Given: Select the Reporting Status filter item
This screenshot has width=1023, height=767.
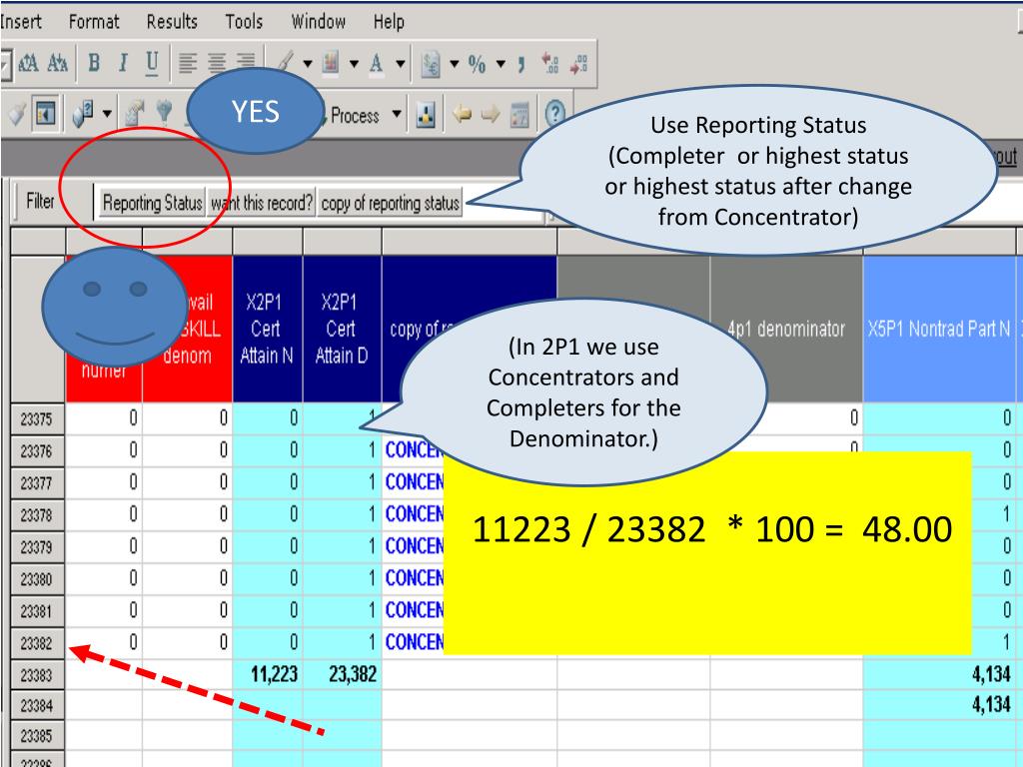Looking at the screenshot, I should (x=152, y=203).
